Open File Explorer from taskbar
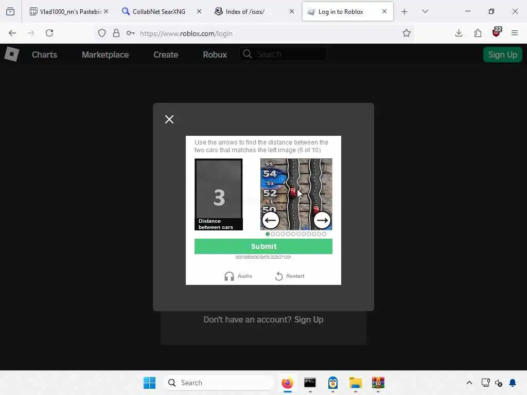This screenshot has height=395, width=527. coord(355,383)
